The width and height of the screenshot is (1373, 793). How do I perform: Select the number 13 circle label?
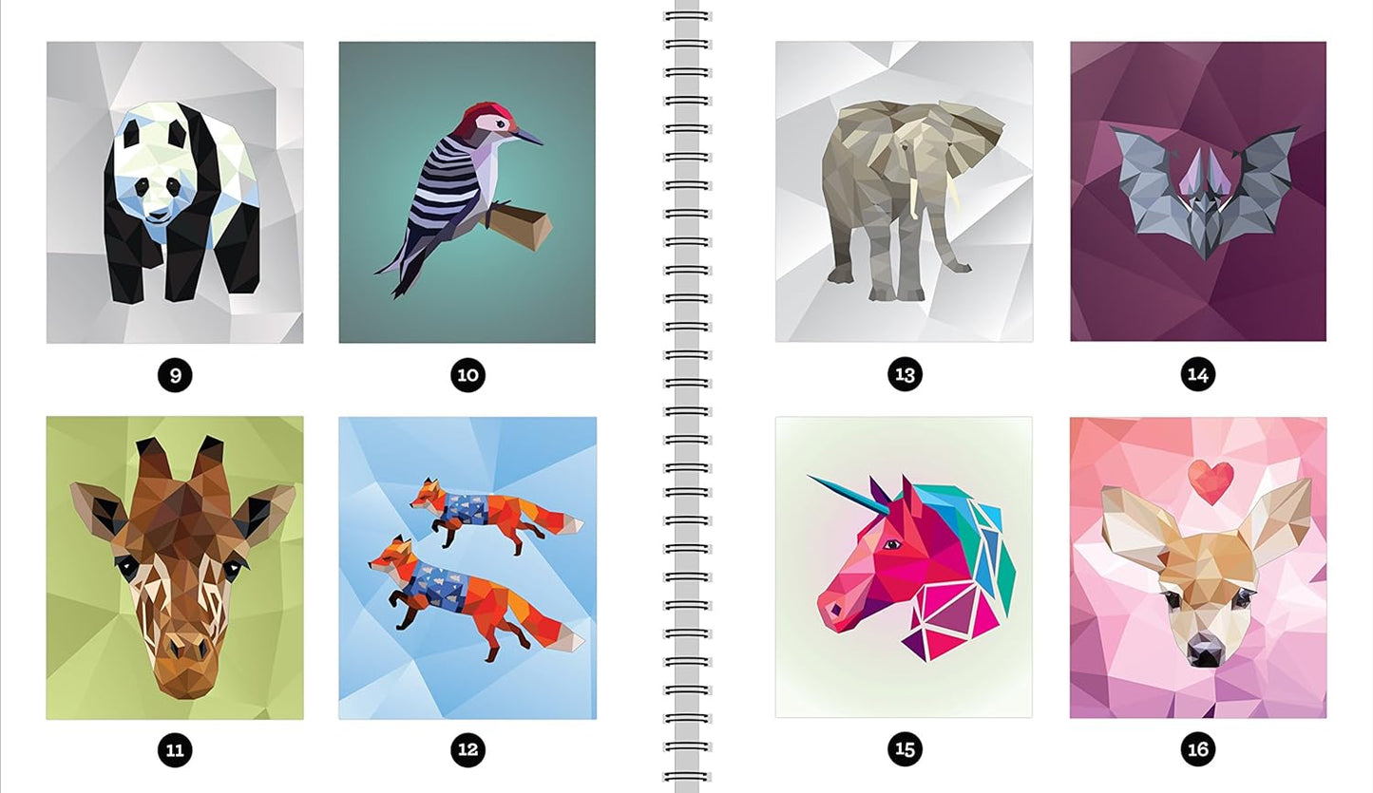pyautogui.click(x=905, y=375)
